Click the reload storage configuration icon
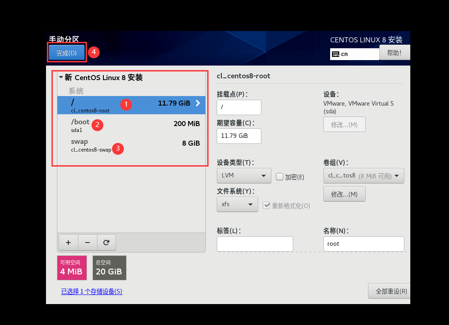Screen dimensions: 449x325 click(x=106, y=243)
